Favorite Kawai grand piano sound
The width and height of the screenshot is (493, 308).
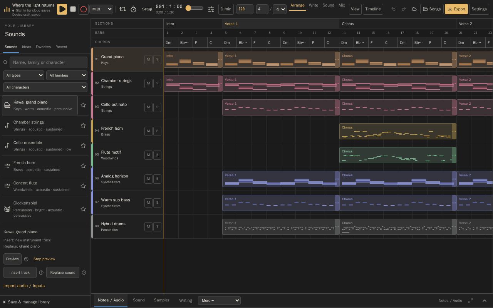(83, 105)
